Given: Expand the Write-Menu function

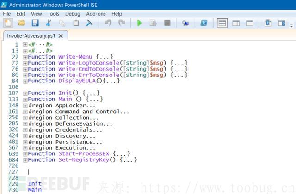Looking at the screenshot, I should (25, 57).
